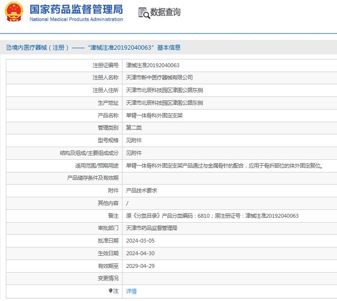
Task: Click the 生产地址 address value
Action: [164, 103]
